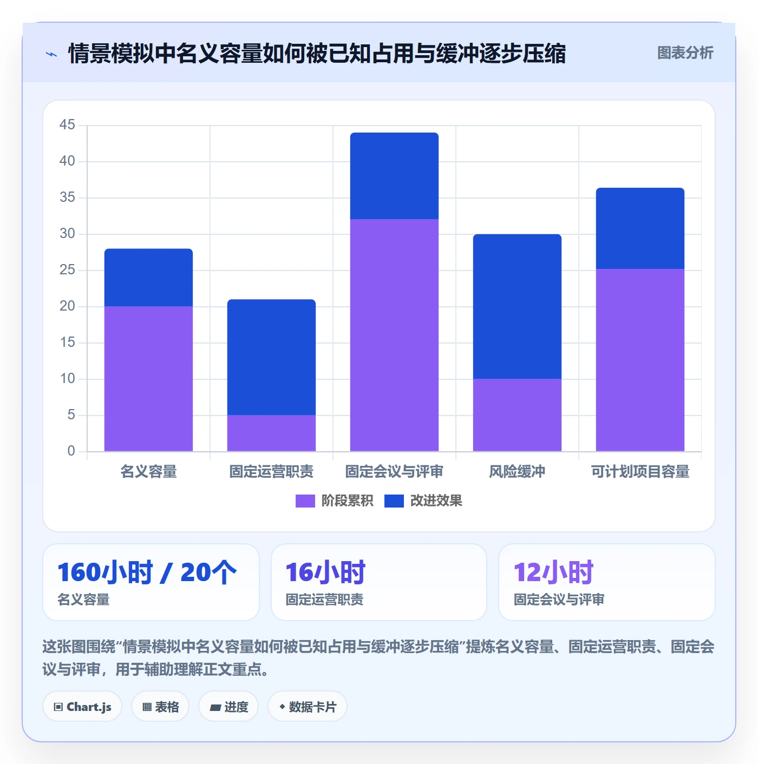Select the 进度 tag chip
This screenshot has width=758, height=764.
pyautogui.click(x=228, y=707)
